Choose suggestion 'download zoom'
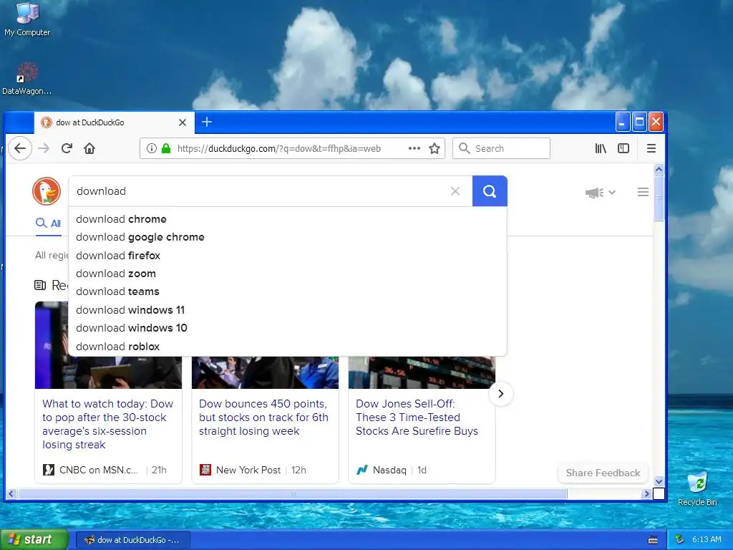This screenshot has width=733, height=550. click(x=288, y=274)
